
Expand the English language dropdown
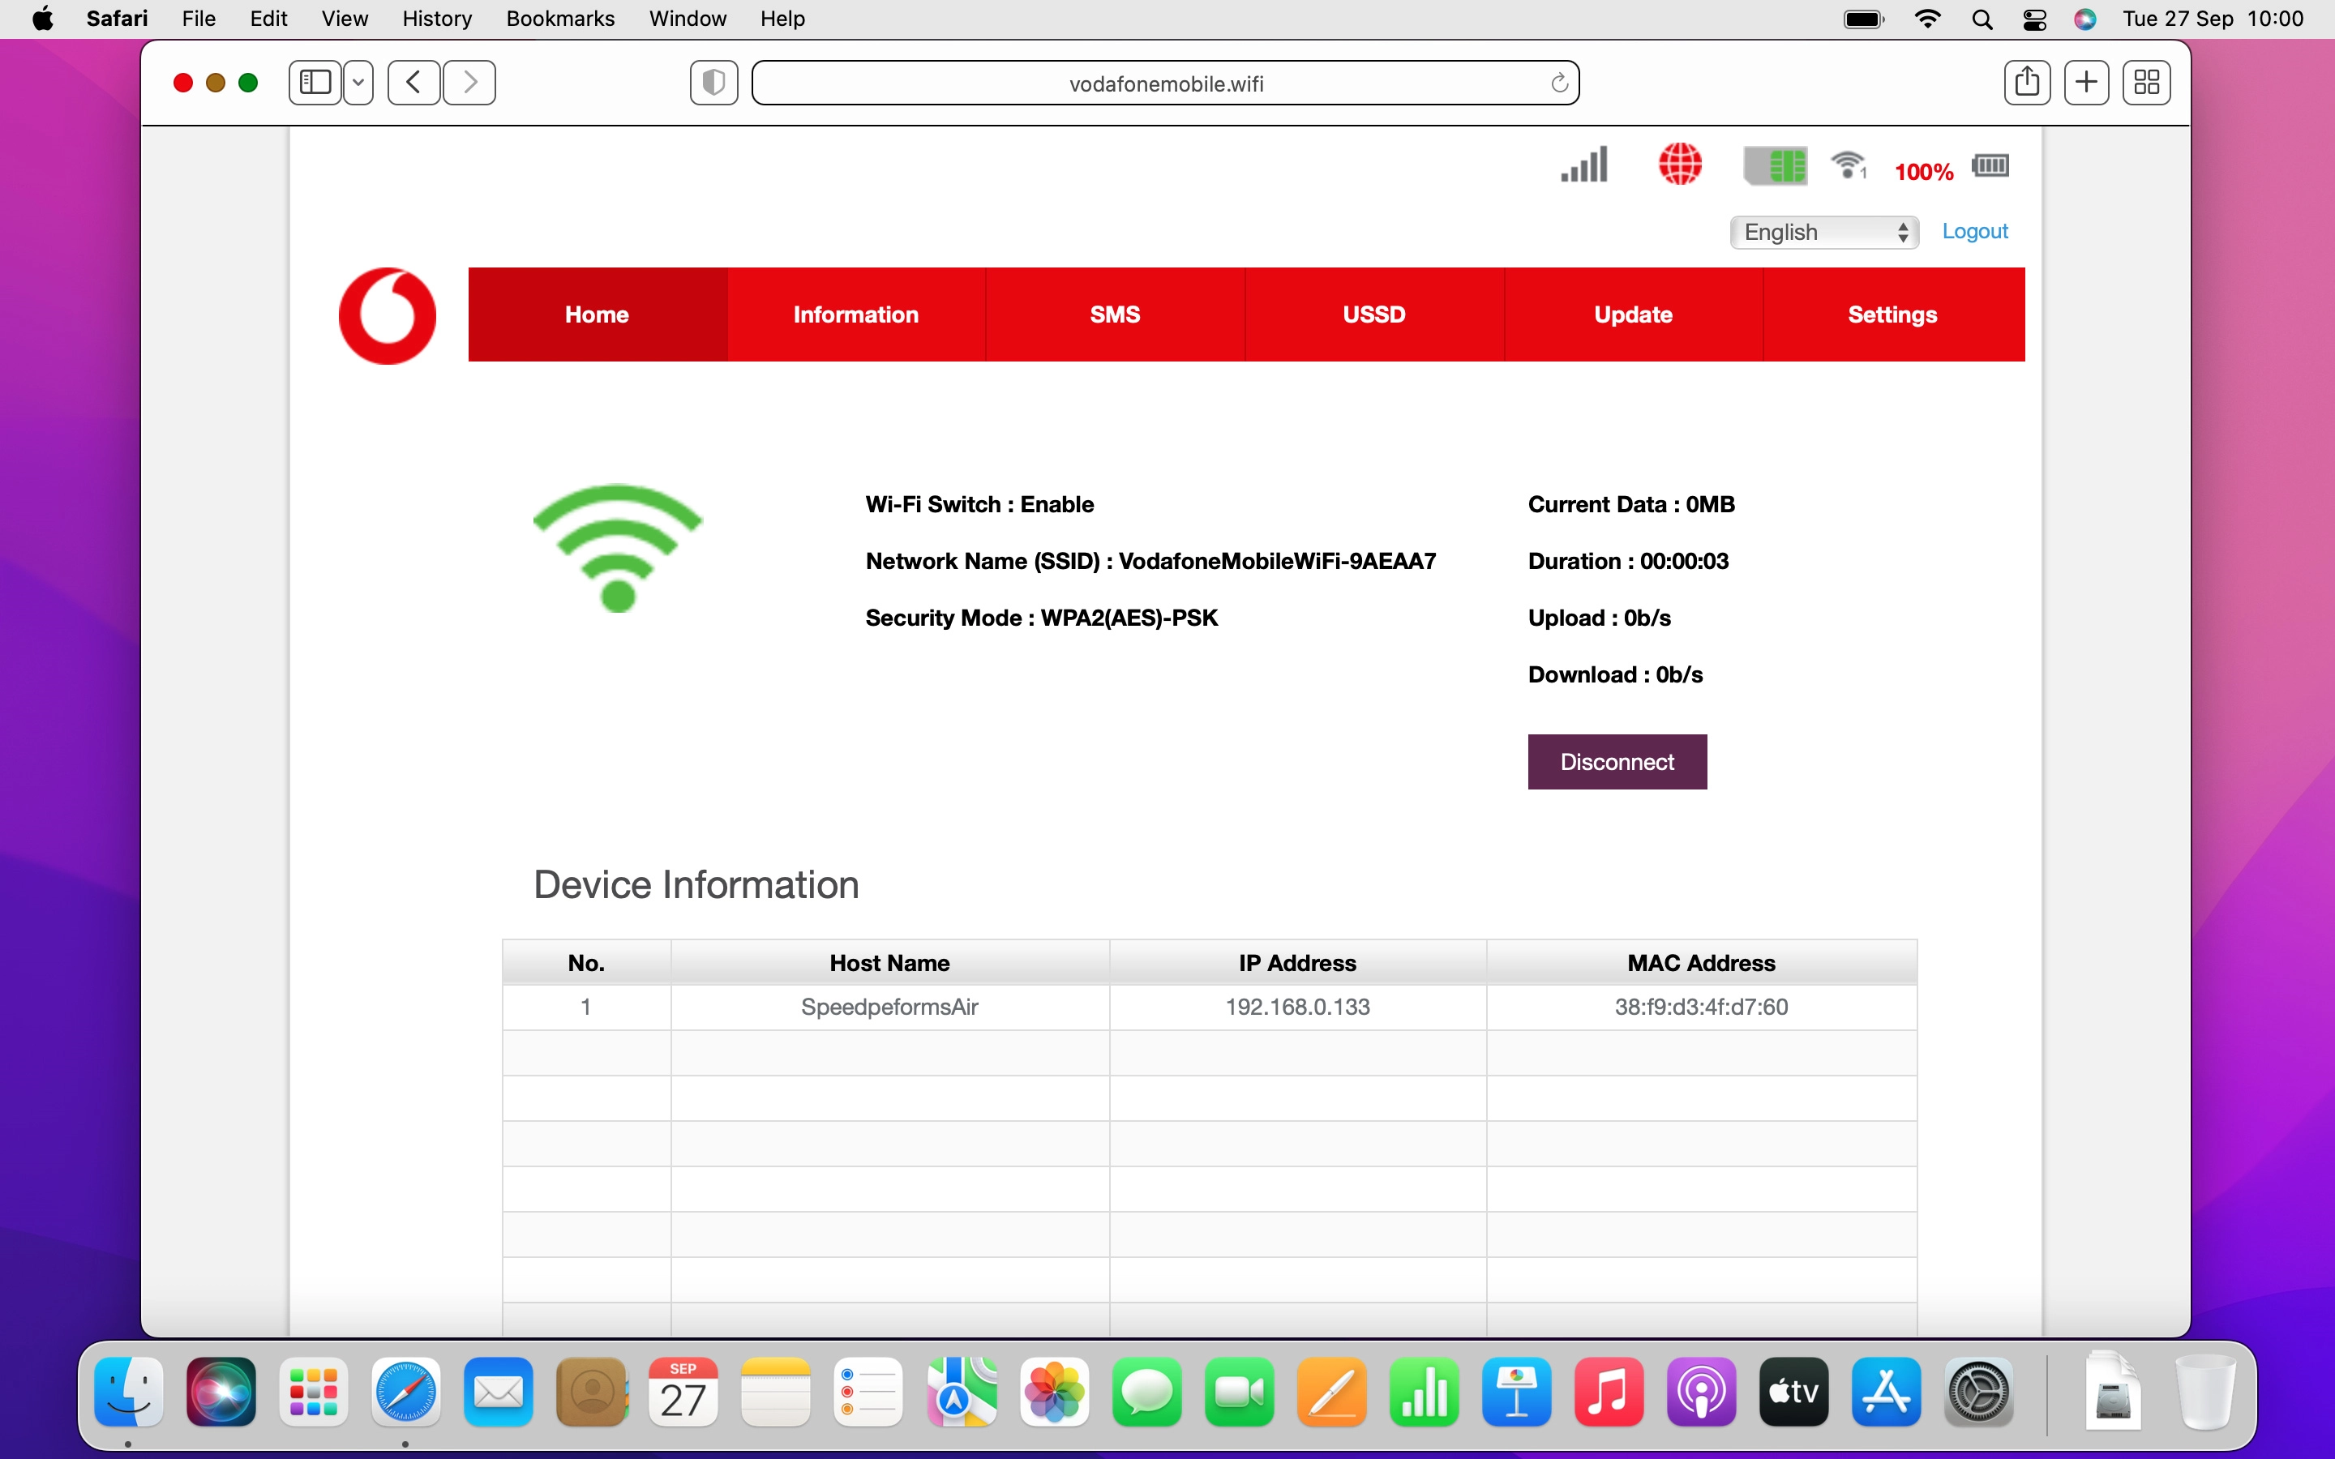(1823, 233)
